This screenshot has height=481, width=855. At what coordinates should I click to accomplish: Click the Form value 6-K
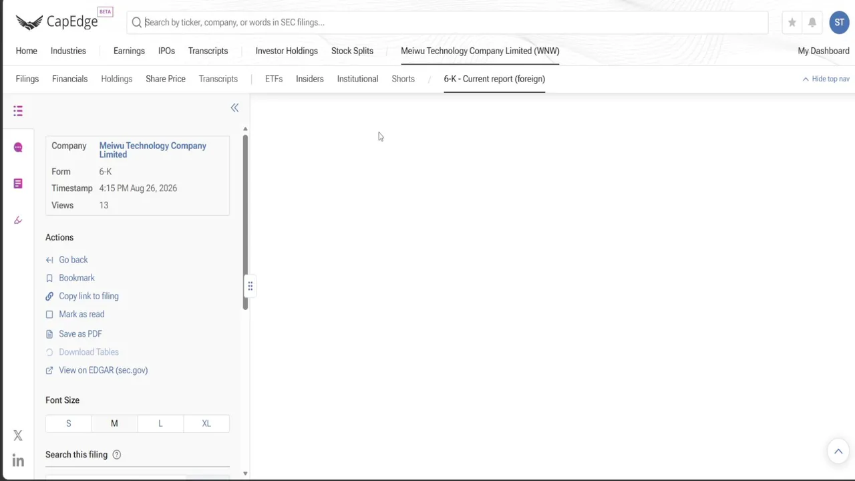click(106, 172)
